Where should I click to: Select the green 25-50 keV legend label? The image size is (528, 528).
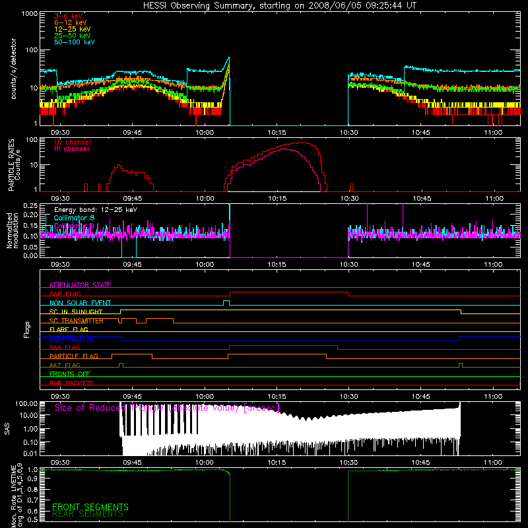73,36
